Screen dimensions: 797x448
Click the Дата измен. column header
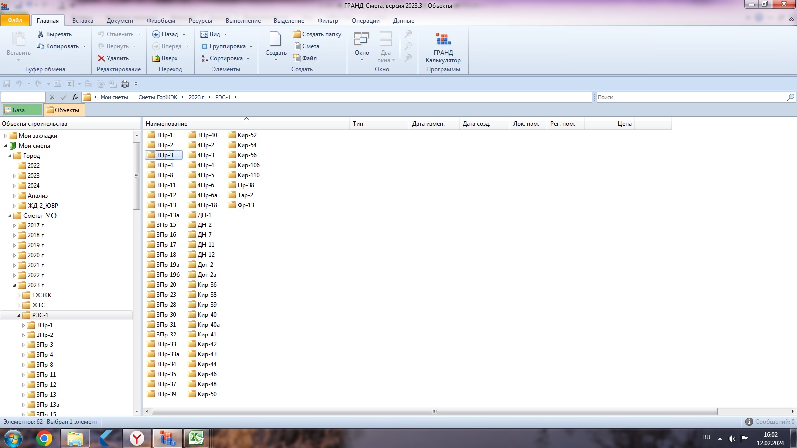(x=434, y=124)
